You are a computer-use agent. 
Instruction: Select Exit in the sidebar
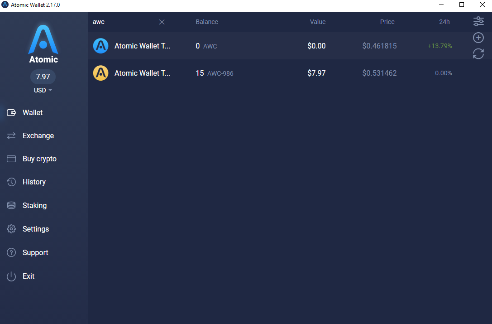coord(29,276)
